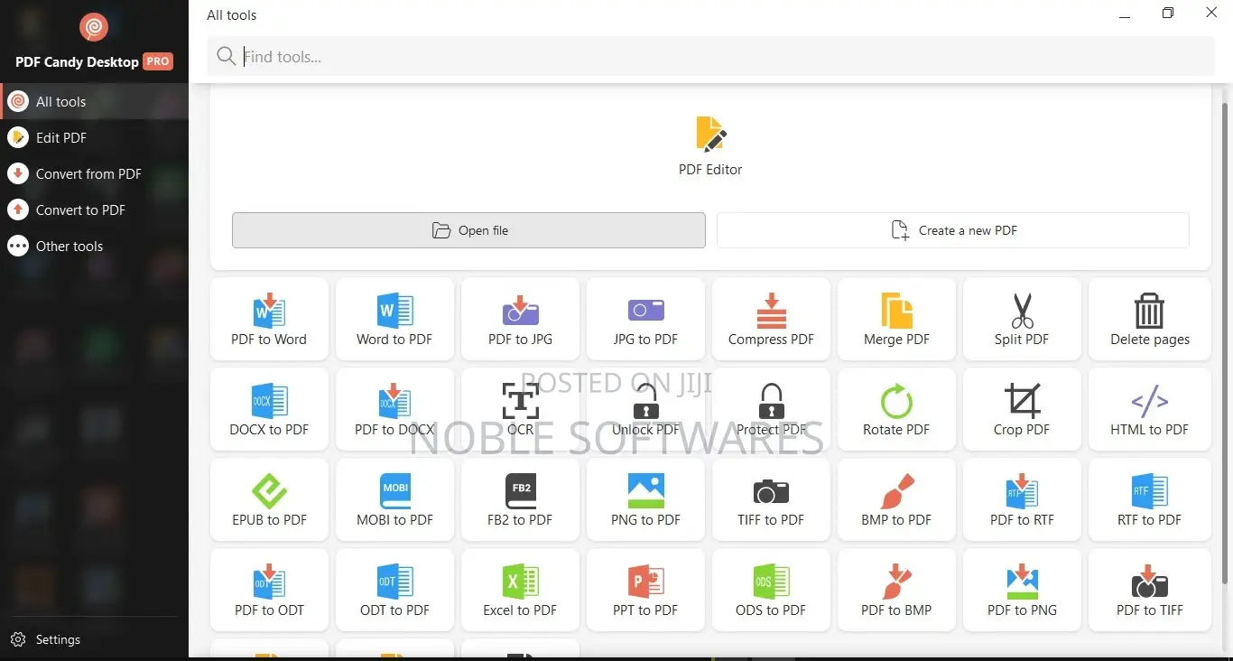Select the MOBI to PDF tool
Image resolution: width=1233 pixels, height=661 pixels.
(394, 499)
